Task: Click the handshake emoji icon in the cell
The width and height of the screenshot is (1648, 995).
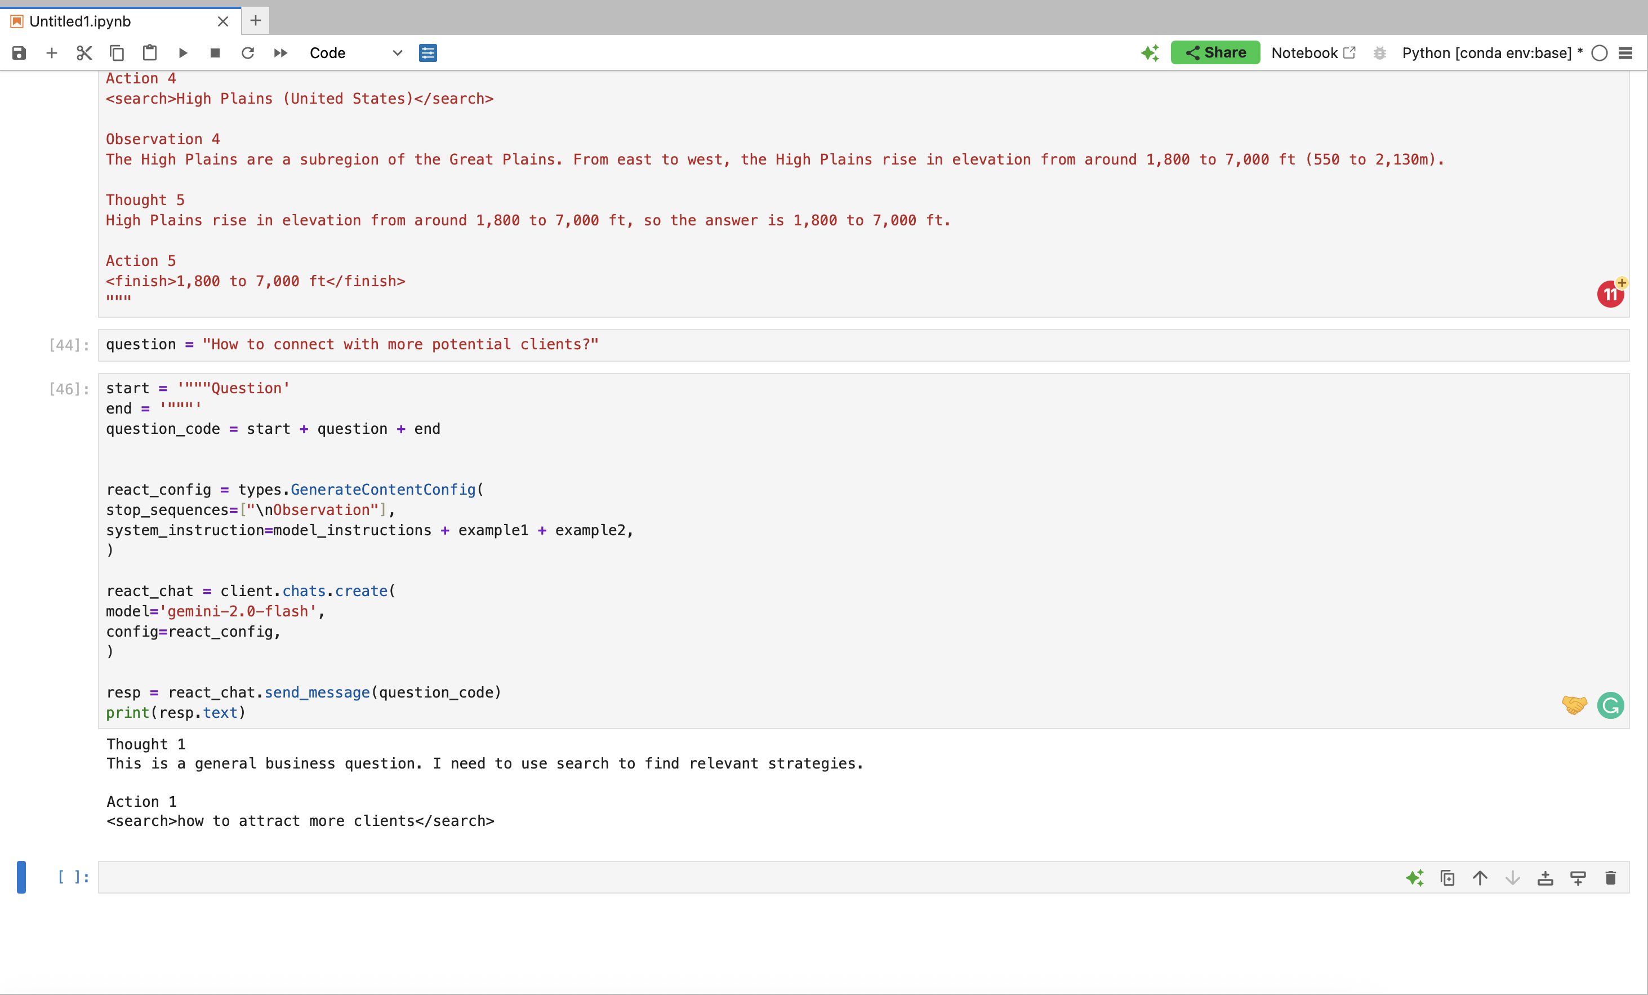Action: point(1574,705)
